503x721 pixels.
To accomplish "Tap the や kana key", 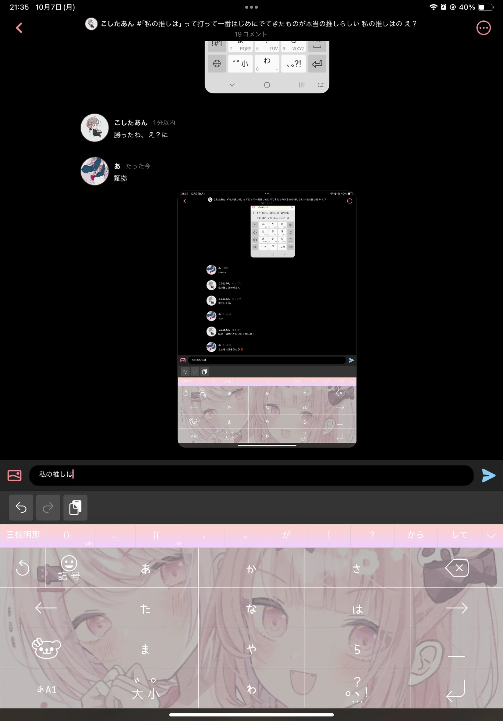I will (x=252, y=648).
